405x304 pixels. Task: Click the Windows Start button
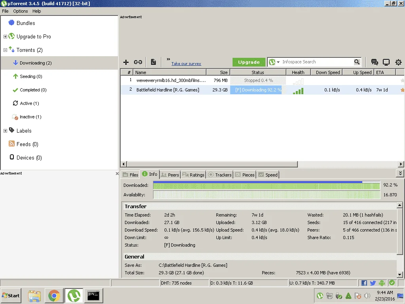[x=11, y=295]
